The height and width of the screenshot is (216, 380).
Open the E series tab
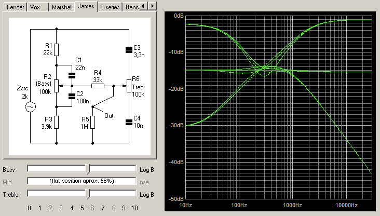tap(110, 7)
